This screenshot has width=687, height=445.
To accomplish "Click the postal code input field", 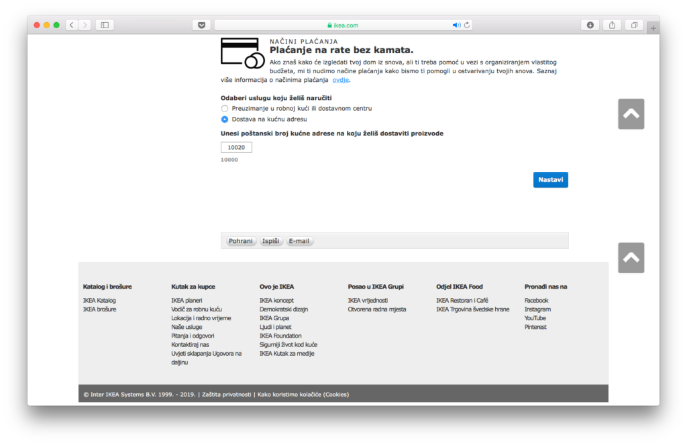I will point(236,147).
